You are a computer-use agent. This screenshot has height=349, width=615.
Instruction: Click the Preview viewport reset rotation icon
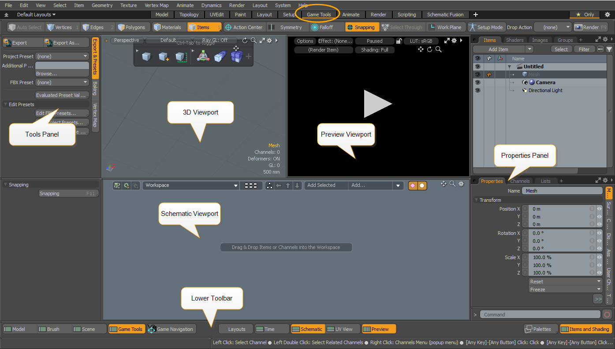[x=429, y=49]
